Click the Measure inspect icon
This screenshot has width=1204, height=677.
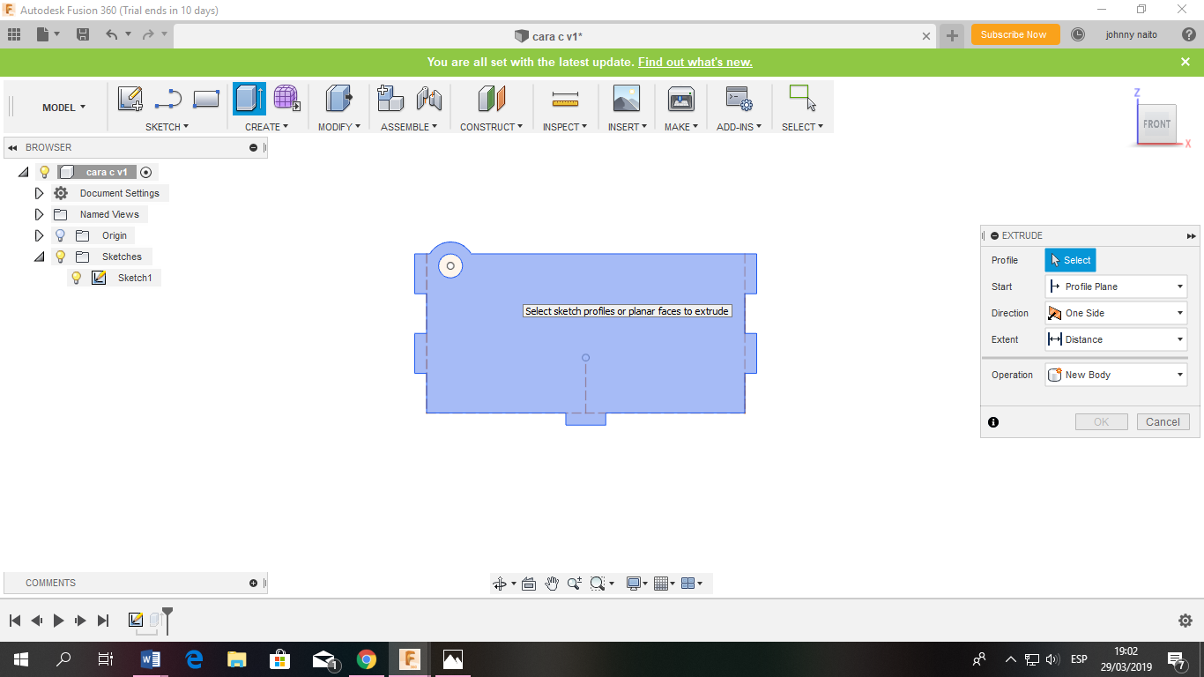tap(565, 99)
